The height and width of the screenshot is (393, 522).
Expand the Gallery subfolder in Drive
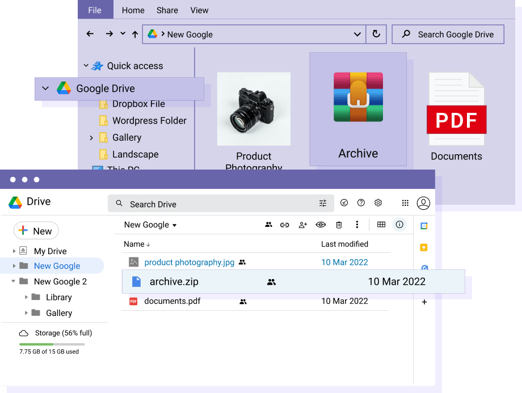(26, 313)
